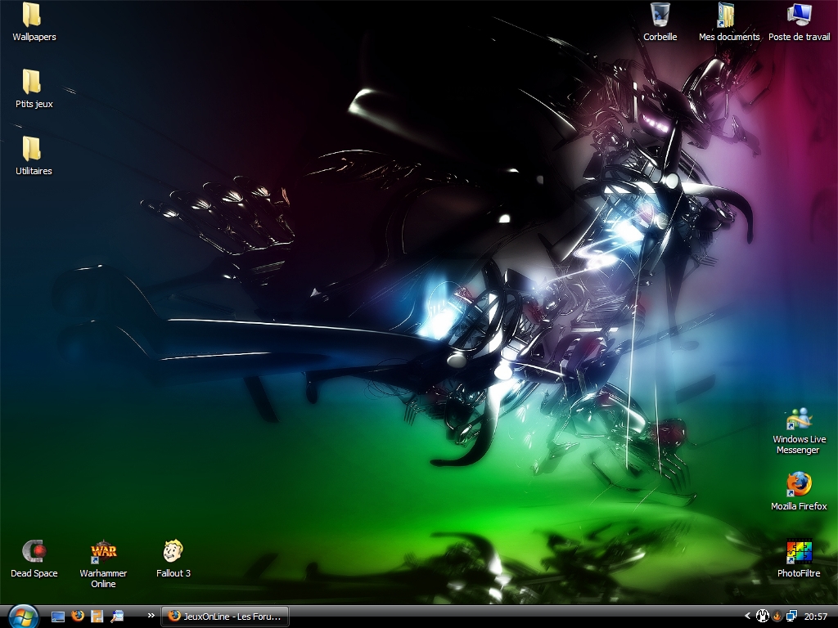Image resolution: width=838 pixels, height=628 pixels.
Task: Open the Windows Start orb
Action: [x=22, y=617]
